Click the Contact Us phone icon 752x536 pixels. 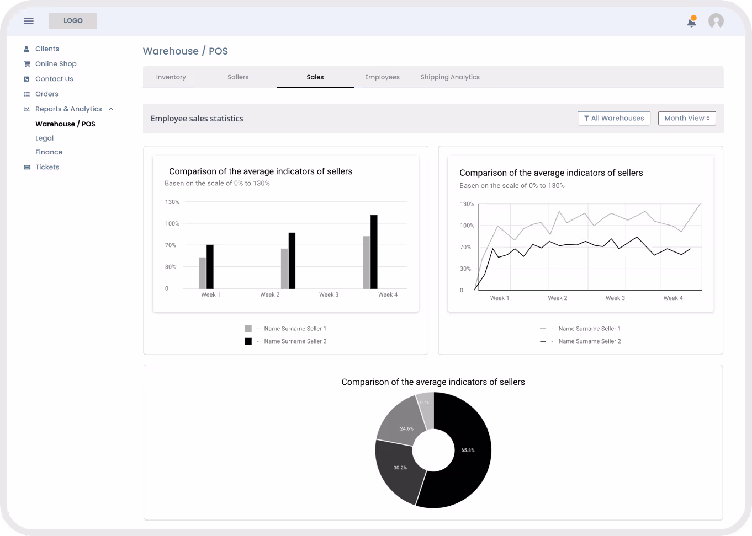[x=27, y=79]
